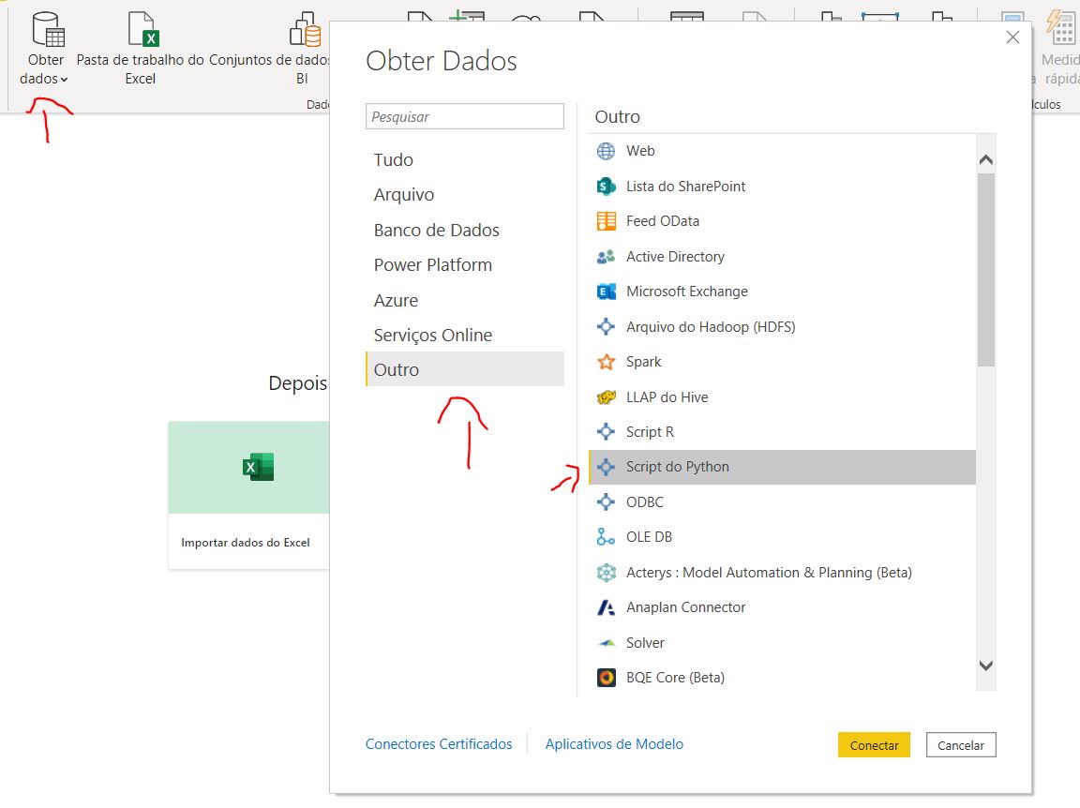This screenshot has height=808, width=1080.
Task: Select the Script R icon
Action: [607, 432]
